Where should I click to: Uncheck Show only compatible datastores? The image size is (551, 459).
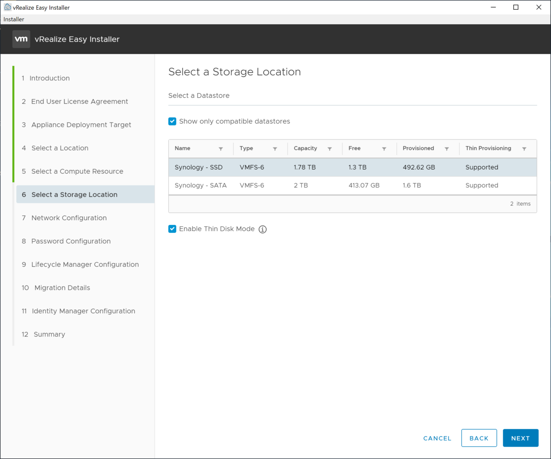coord(172,122)
